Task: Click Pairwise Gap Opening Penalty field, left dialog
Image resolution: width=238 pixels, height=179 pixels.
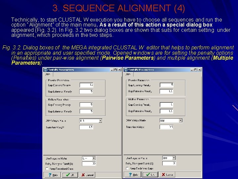Action: 86,85
